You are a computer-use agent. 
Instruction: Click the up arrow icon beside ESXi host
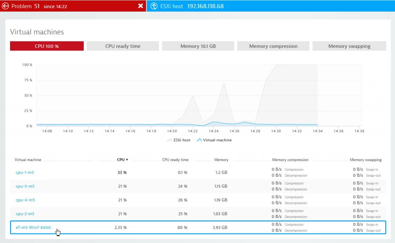[x=154, y=6]
